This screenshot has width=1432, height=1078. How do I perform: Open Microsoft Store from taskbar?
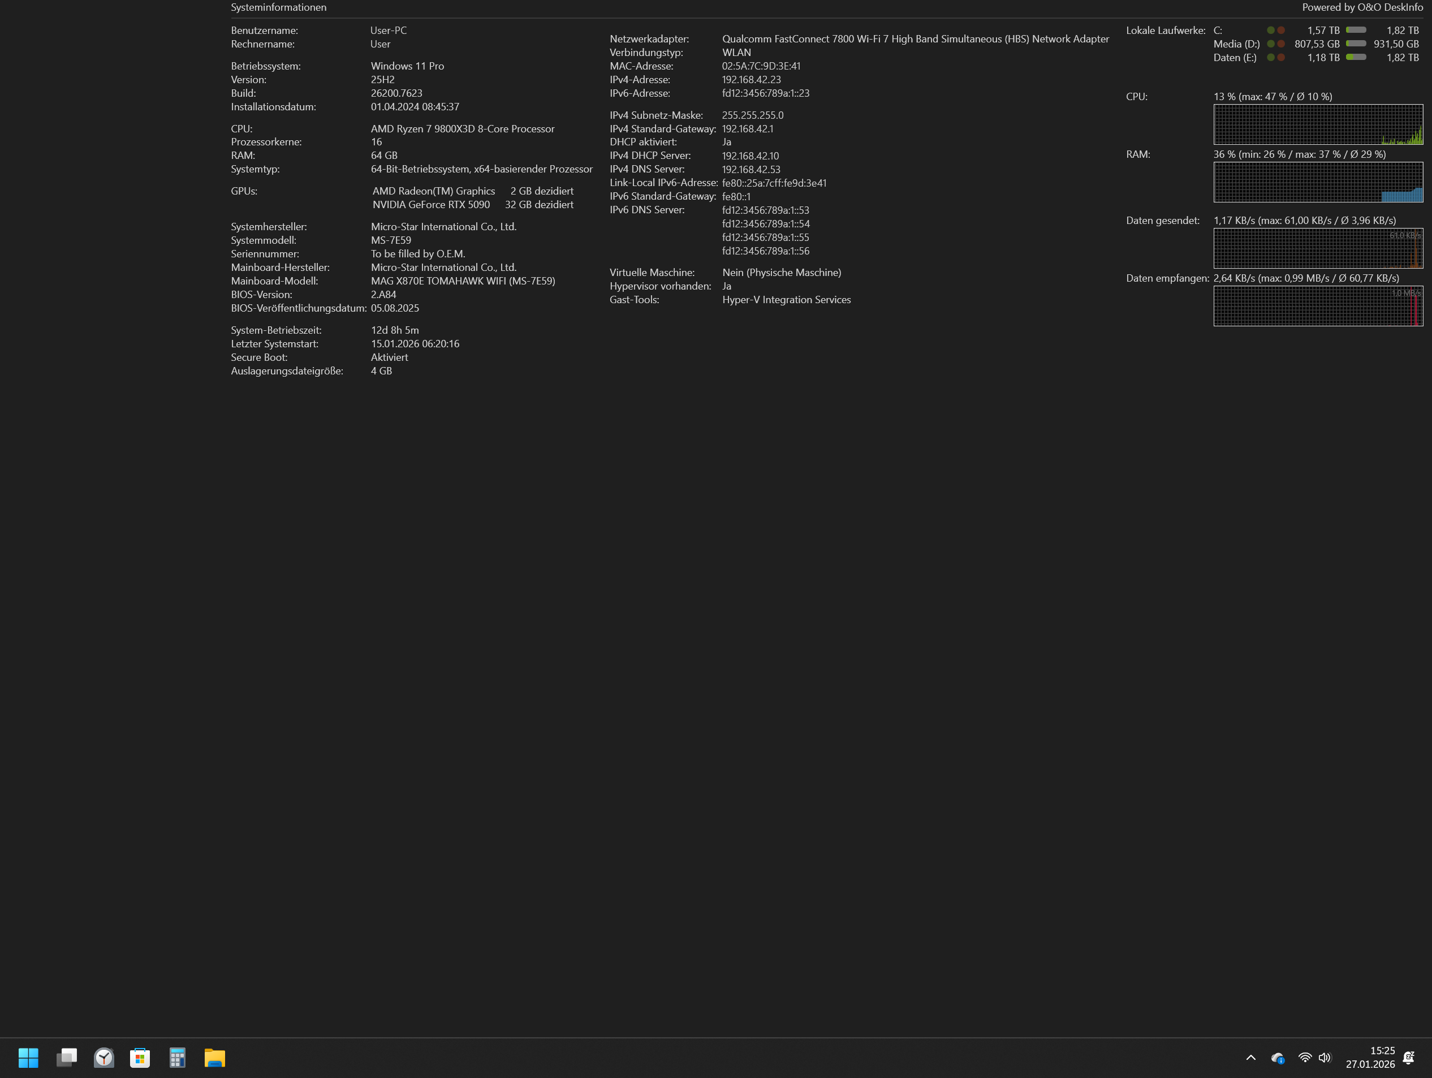140,1058
